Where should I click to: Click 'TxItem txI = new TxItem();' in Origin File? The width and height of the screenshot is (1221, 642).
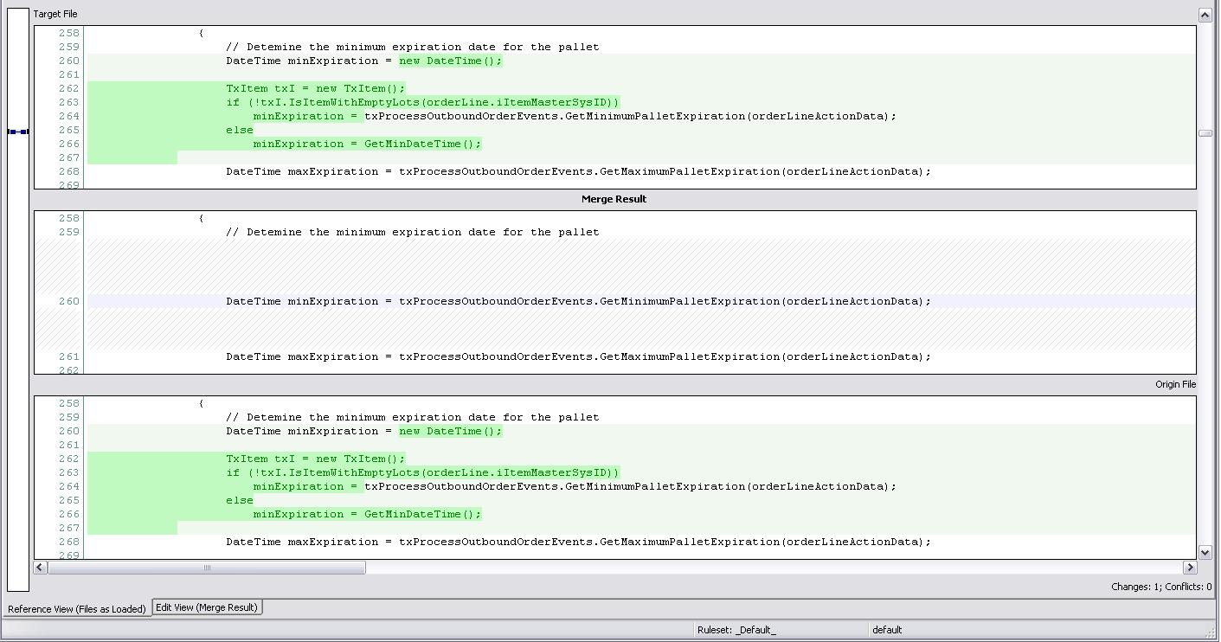point(316,459)
